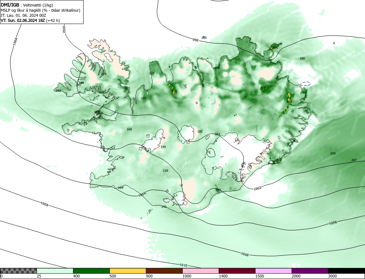Select the CAPE value 215

tap(204, 38)
